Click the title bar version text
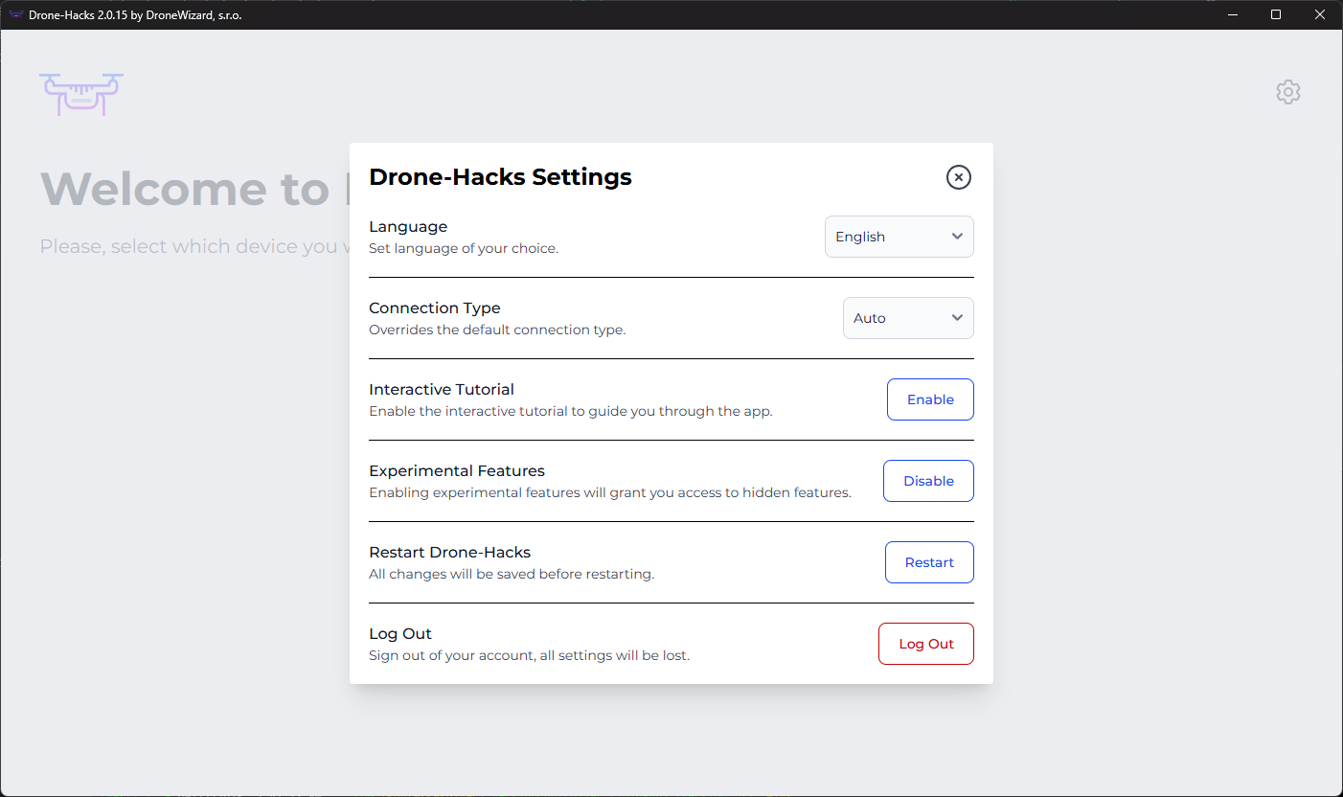The height and width of the screenshot is (797, 1343). [135, 14]
